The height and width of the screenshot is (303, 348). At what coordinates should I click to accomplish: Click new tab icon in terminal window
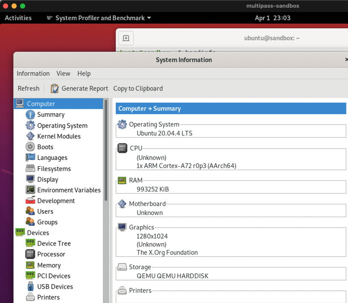126,38
